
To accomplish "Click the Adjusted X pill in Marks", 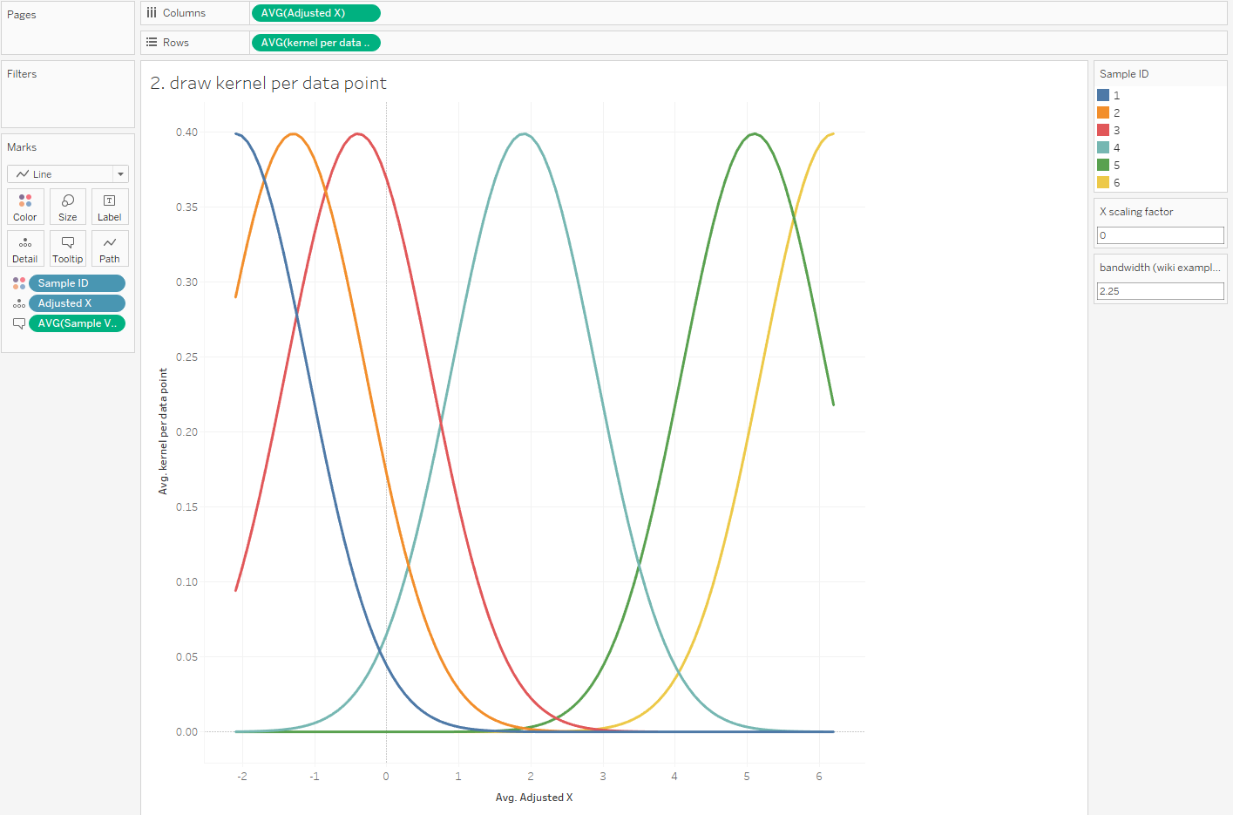I will click(77, 303).
